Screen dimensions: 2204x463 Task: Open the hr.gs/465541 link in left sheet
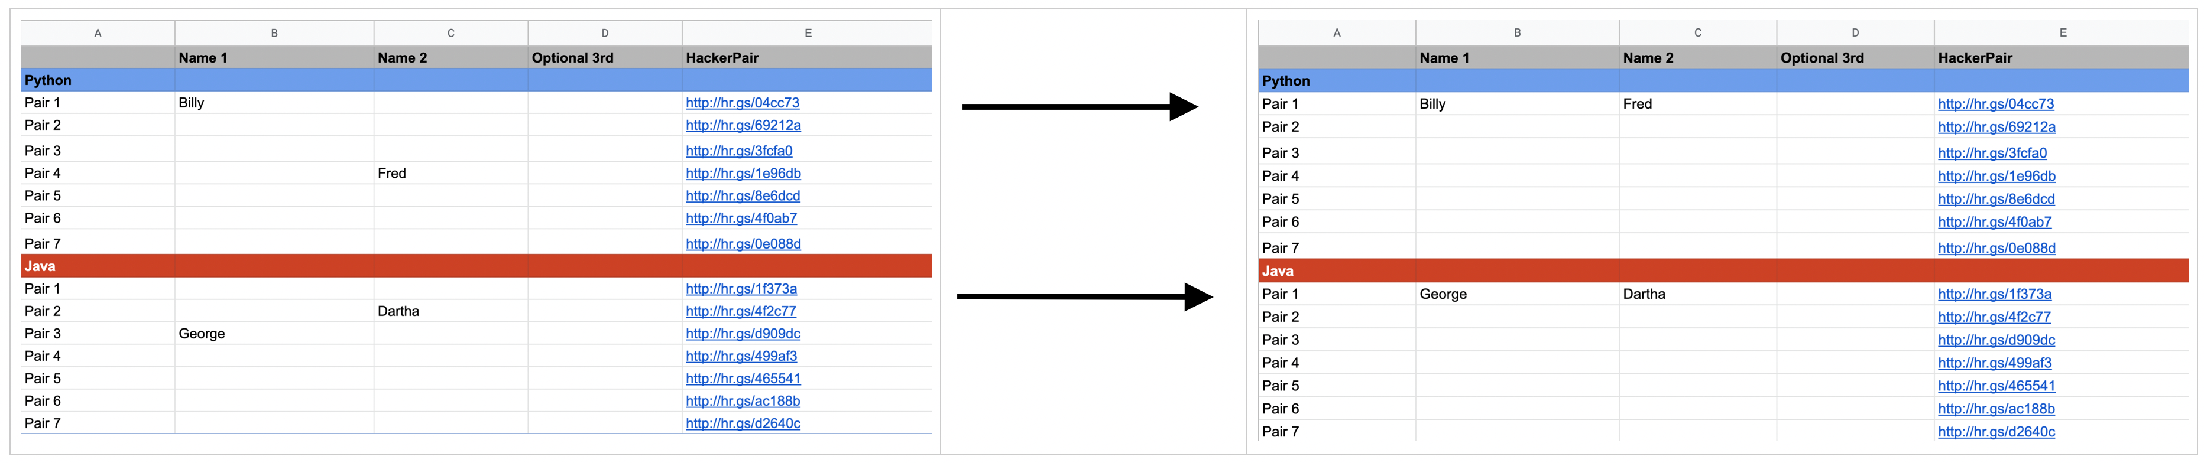coord(743,379)
